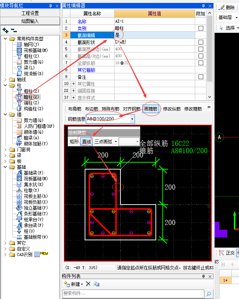239x299 pixels.
Task: Open the 新建 dropdown in 构件列表
Action: point(82,284)
